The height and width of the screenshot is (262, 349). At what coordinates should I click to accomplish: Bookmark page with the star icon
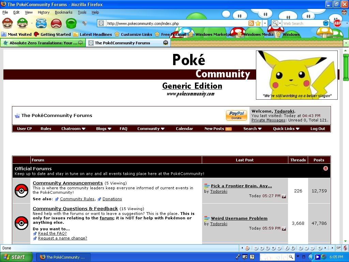click(258, 23)
